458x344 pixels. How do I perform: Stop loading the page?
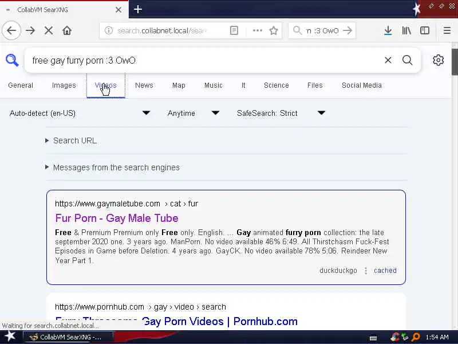pyautogui.click(x=49, y=30)
